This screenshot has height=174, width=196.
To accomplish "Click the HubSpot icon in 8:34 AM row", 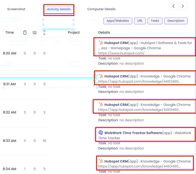I will [101, 161].
